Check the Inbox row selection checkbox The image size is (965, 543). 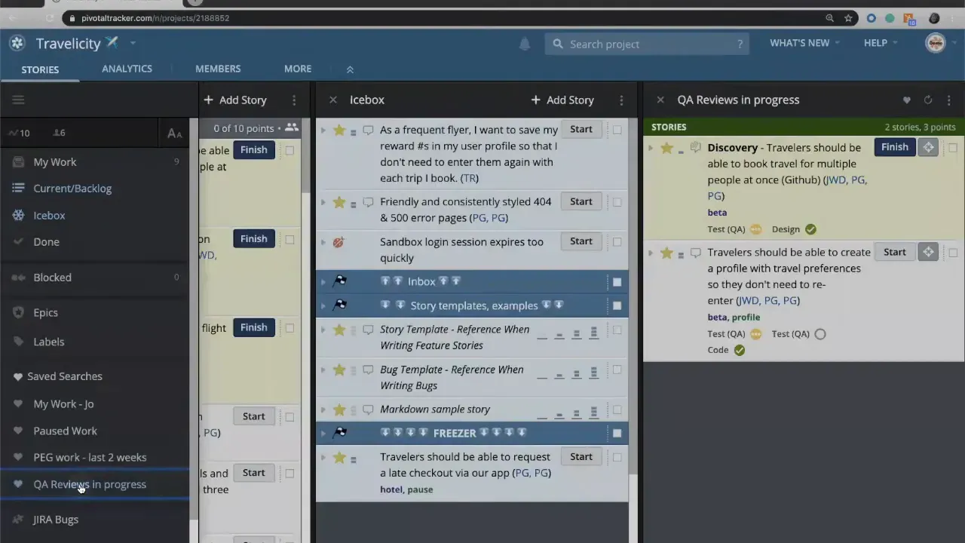click(x=617, y=281)
